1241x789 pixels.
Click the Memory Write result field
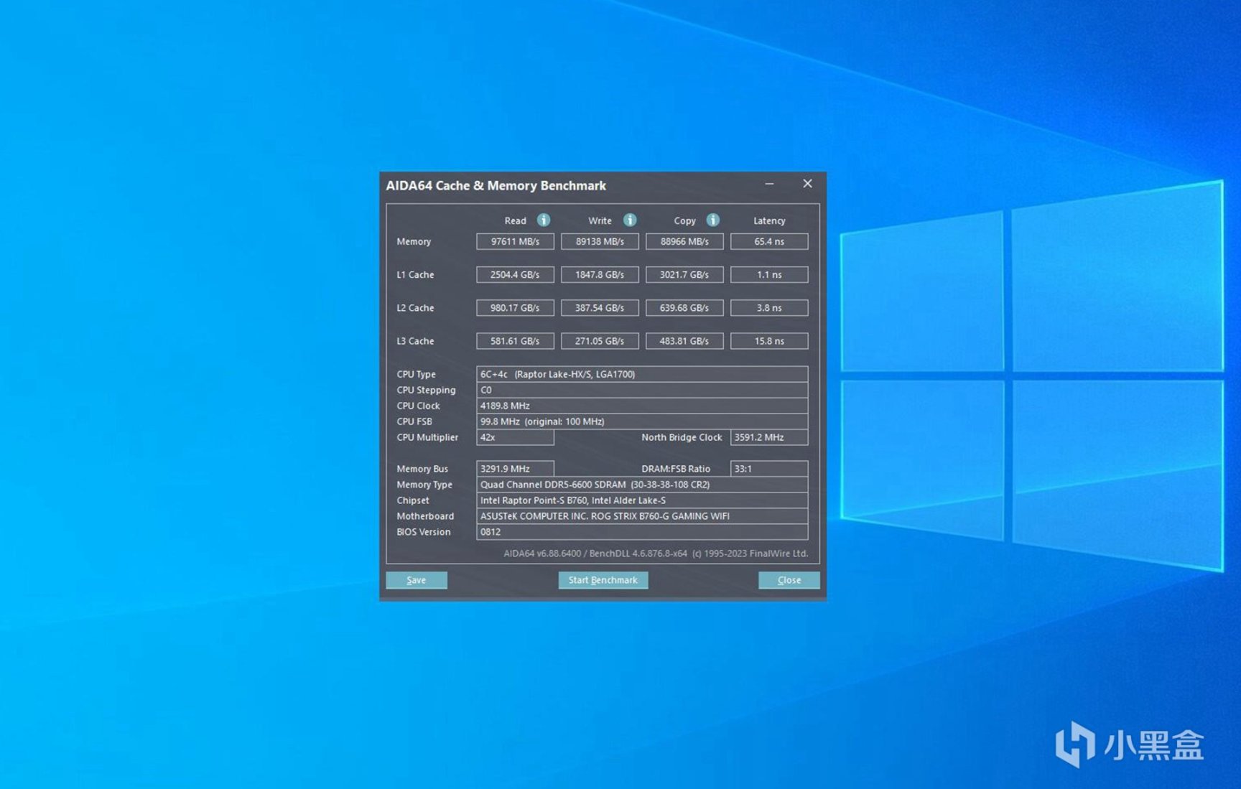coord(600,242)
